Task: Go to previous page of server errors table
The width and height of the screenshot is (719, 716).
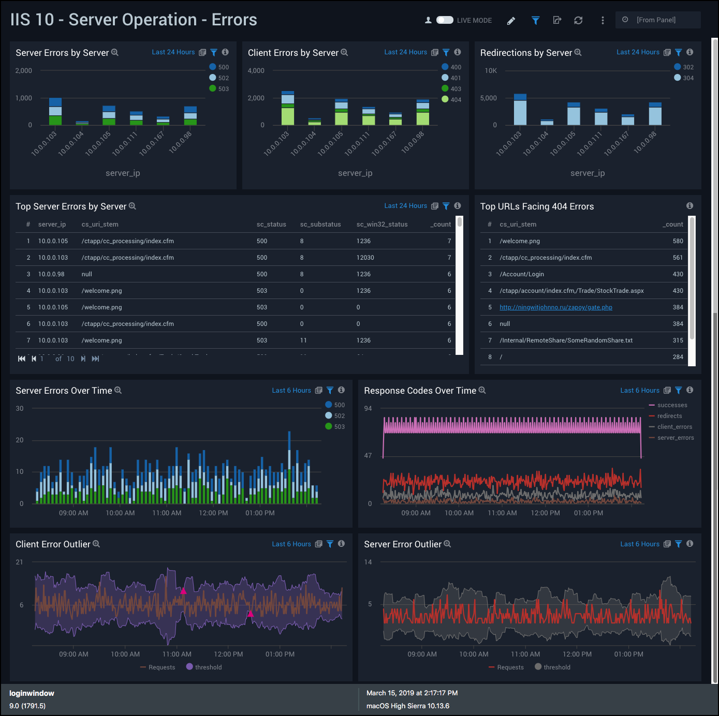Action: 34,359
